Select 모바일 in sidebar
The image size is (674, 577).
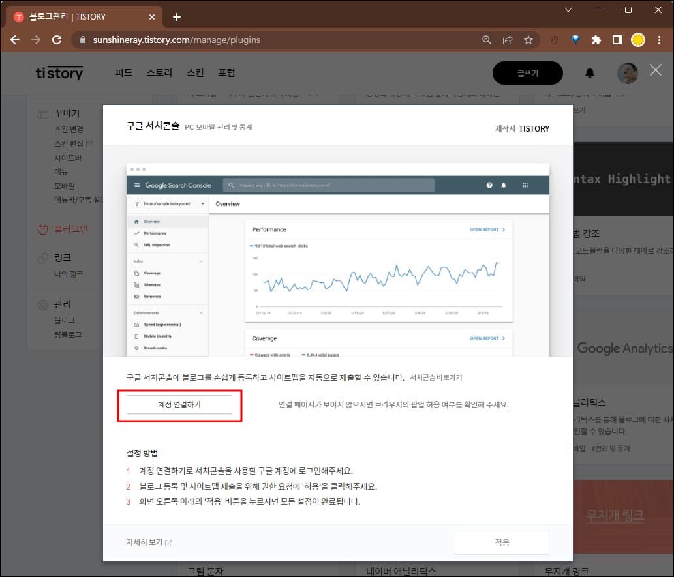click(65, 186)
